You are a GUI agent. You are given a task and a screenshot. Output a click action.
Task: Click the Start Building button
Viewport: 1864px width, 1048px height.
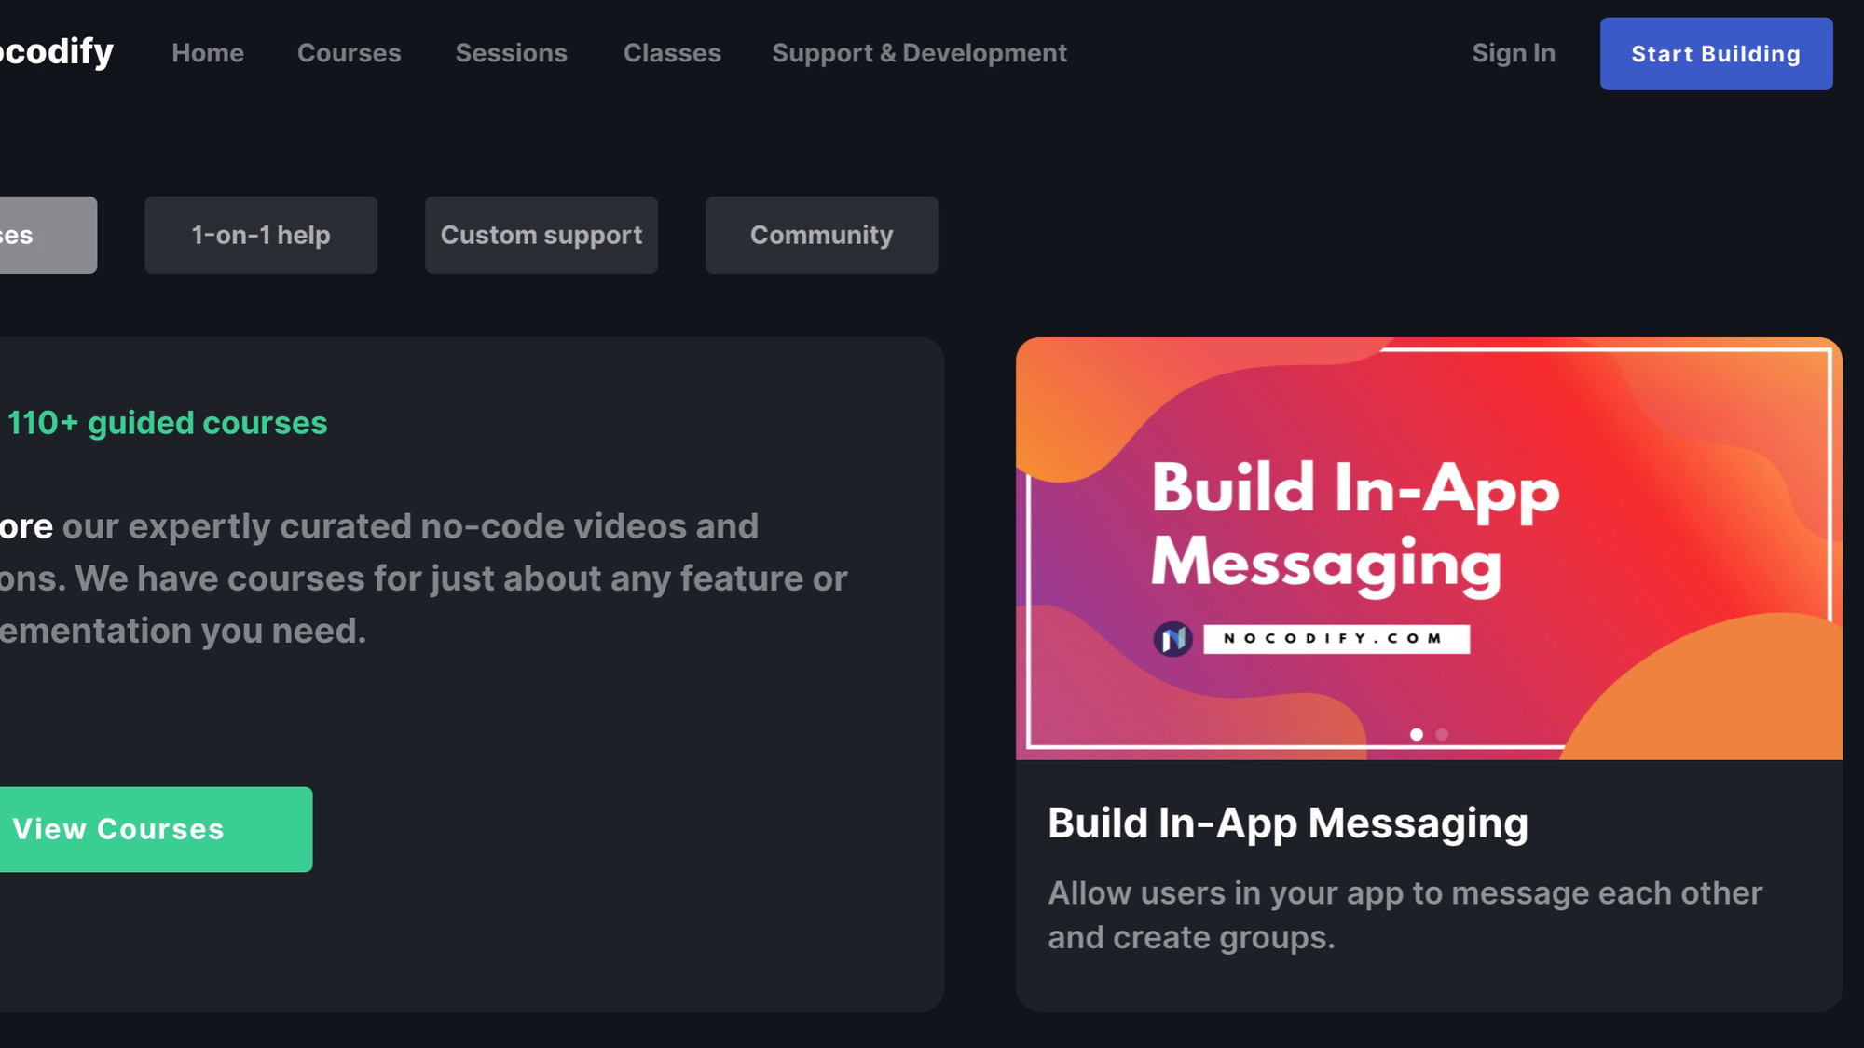tap(1717, 54)
